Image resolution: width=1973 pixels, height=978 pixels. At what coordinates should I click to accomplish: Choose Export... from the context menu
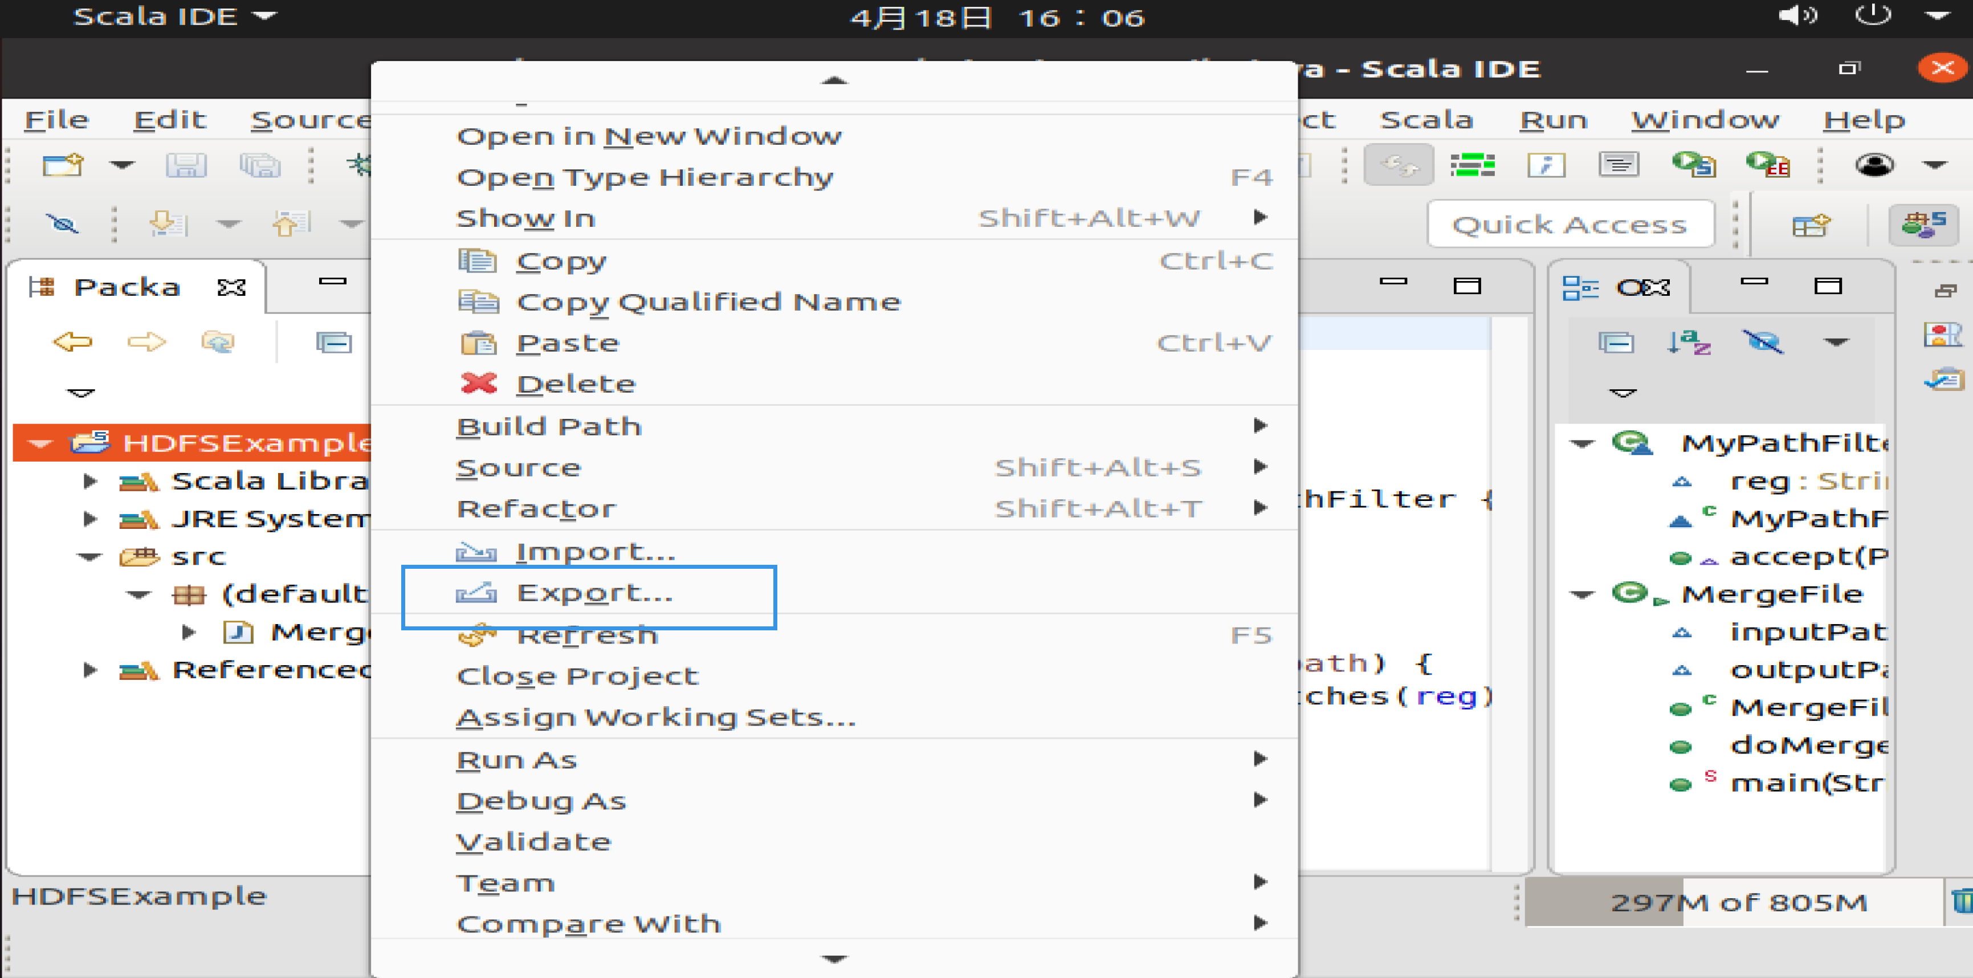[834, 593]
